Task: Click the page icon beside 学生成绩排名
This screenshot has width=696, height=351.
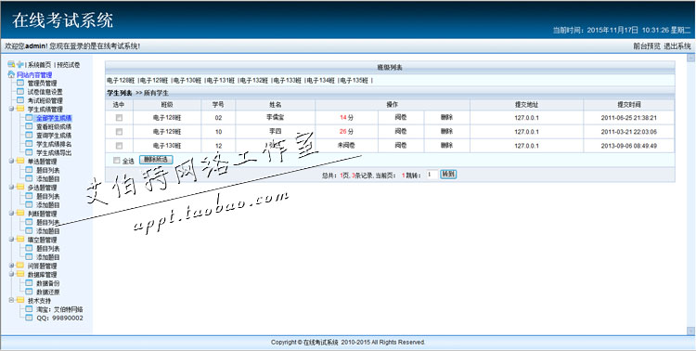Action: tap(29, 144)
